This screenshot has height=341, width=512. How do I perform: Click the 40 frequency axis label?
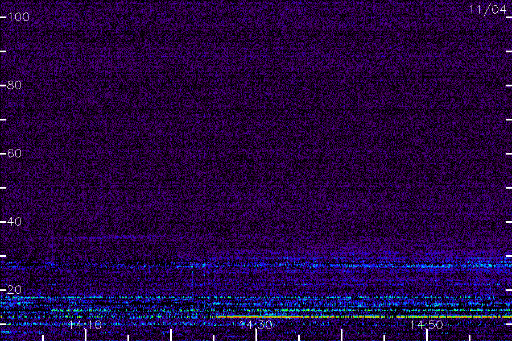tap(14, 222)
